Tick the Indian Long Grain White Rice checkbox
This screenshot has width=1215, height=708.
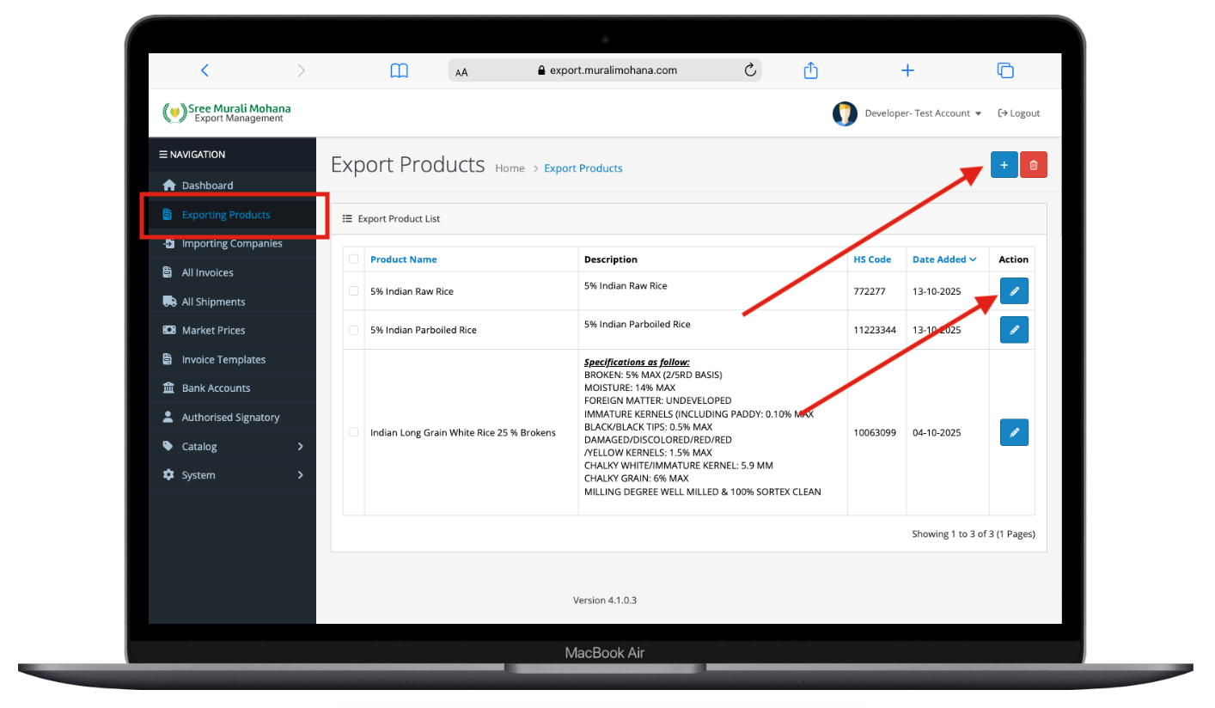coord(353,432)
